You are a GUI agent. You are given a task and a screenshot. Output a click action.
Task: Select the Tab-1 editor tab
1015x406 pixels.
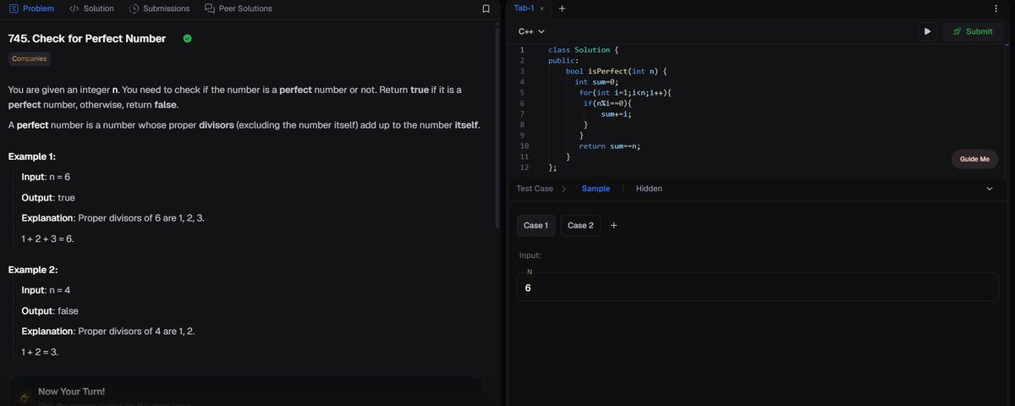pyautogui.click(x=524, y=8)
